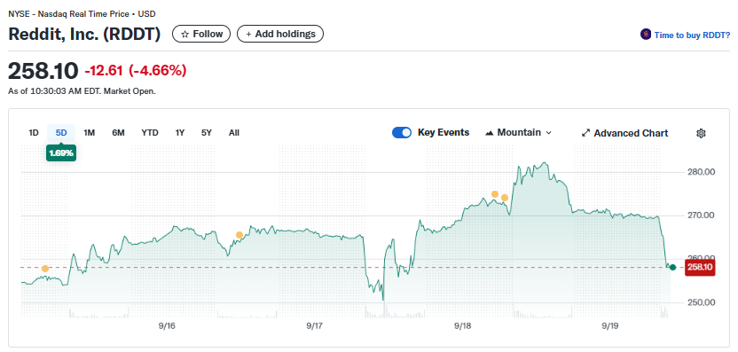Select the 1M time range
Viewport: 738px width, 352px height.
(x=90, y=133)
